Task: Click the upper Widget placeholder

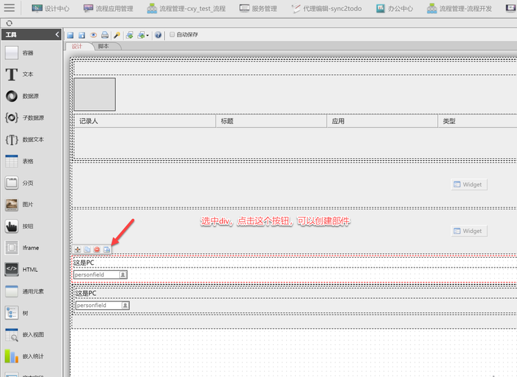Action: click(x=469, y=184)
